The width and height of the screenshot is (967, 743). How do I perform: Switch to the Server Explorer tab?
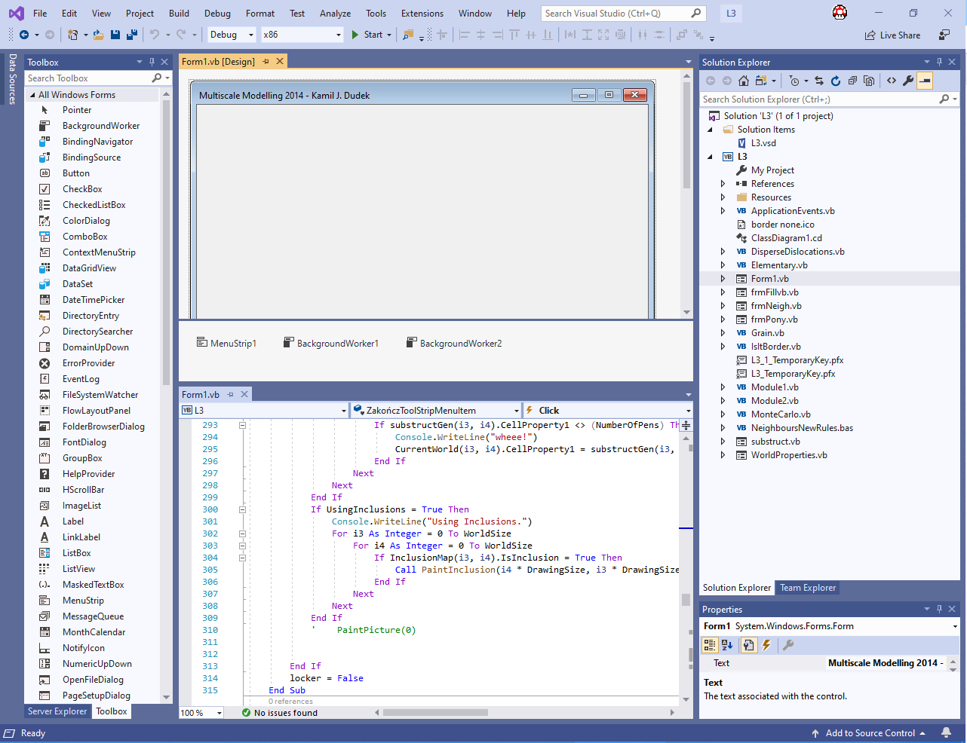coord(57,711)
